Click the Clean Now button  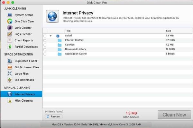tap(174, 115)
